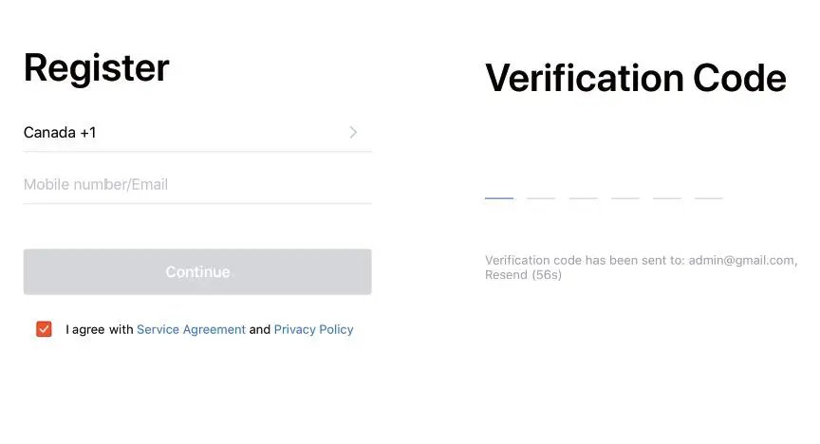Open the Canada +1 country code selector
This screenshot has height=444, width=820.
click(61, 133)
